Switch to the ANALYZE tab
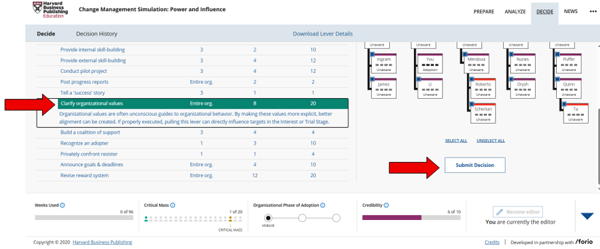Viewport: 600px width, 249px height. pyautogui.click(x=515, y=12)
